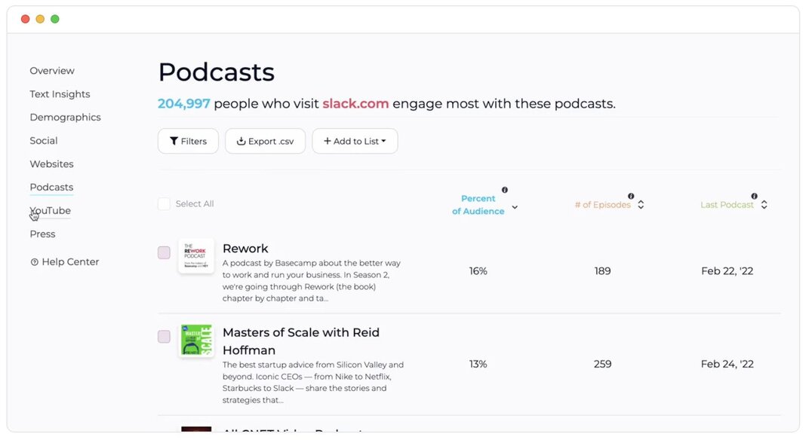Select Social in the sidebar

pyautogui.click(x=44, y=141)
